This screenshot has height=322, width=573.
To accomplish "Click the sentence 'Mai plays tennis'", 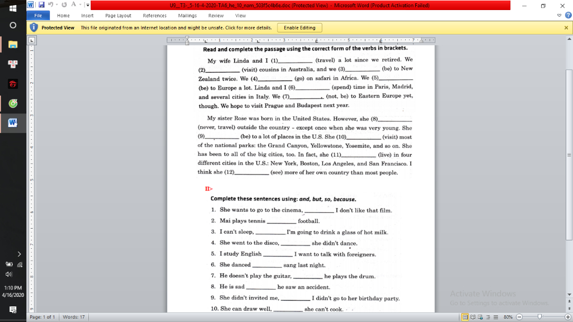I will tap(270, 221).
